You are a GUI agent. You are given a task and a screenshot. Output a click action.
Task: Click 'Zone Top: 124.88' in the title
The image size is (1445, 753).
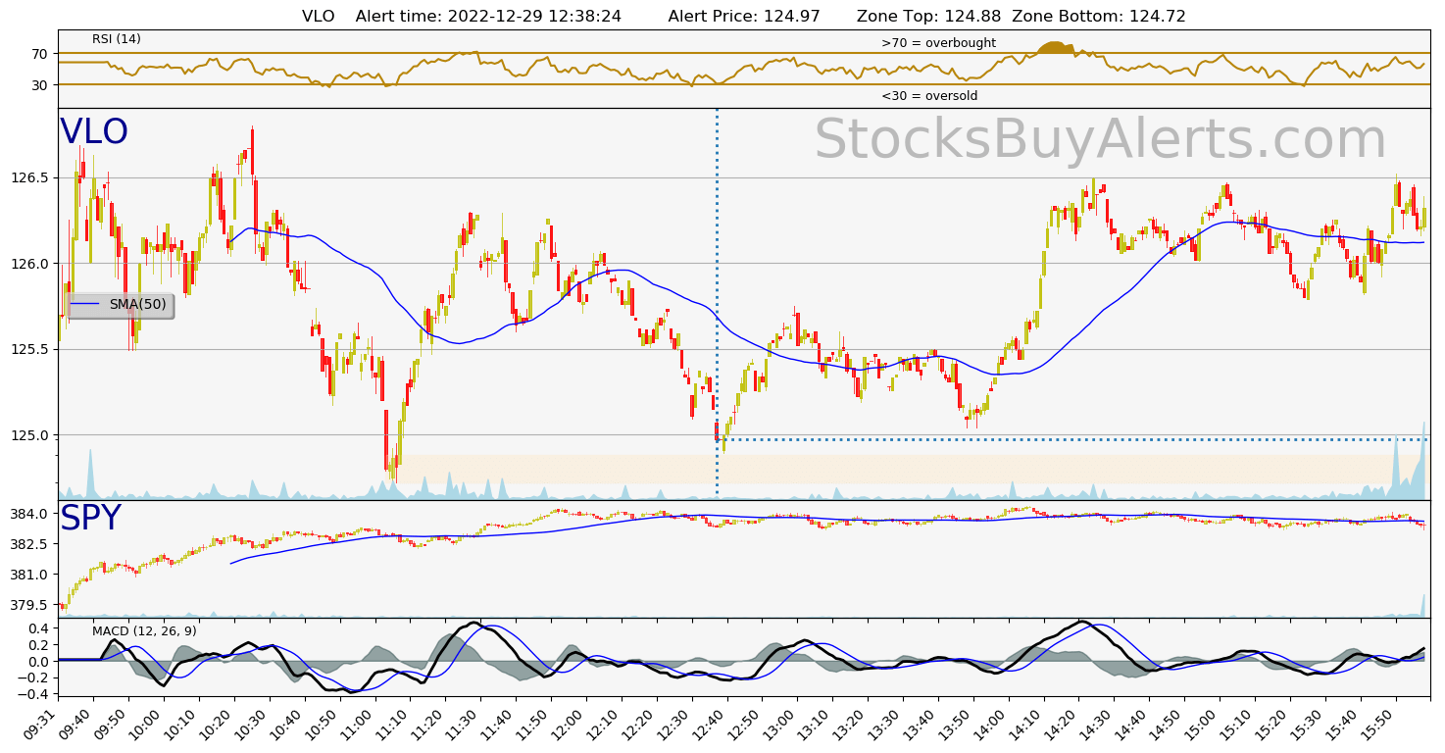pyautogui.click(x=928, y=16)
